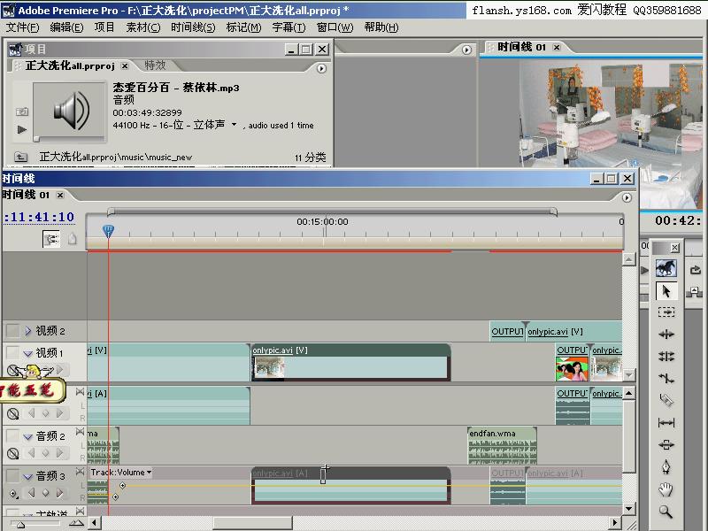This screenshot has width=708, height=531.
Task: Select the Rolling Edit tool
Action: click(x=666, y=357)
